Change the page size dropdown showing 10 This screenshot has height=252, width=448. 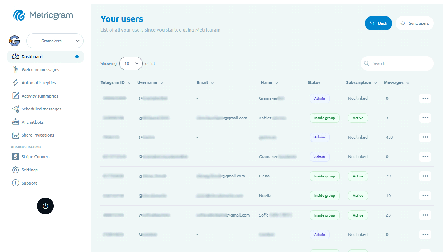(x=131, y=63)
